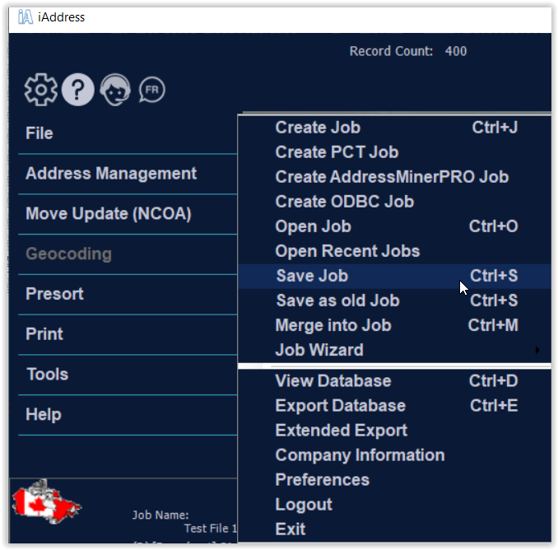Choose Create PCT Job
This screenshot has height=550, width=558.
(394, 152)
